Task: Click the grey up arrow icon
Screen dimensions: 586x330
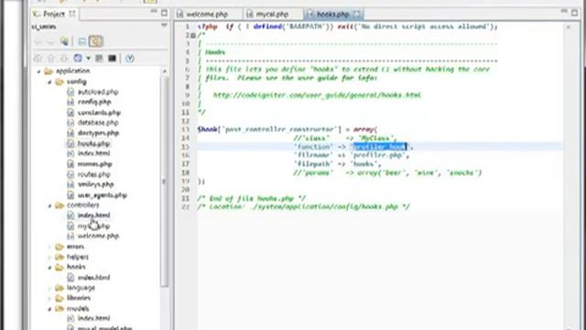Action: point(51,59)
